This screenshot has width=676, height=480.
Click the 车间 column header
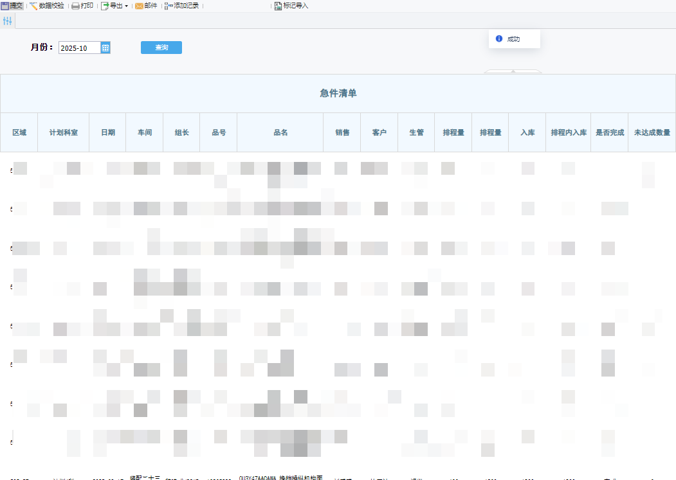click(x=145, y=133)
